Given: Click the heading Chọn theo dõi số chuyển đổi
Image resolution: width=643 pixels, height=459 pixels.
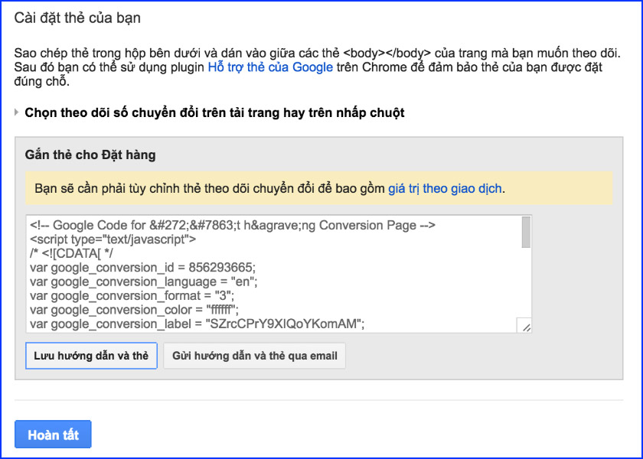Looking at the screenshot, I should (x=214, y=112).
